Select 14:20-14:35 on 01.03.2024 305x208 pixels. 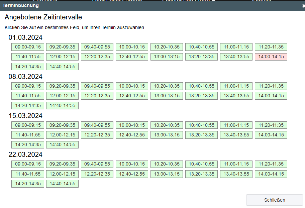(28, 67)
